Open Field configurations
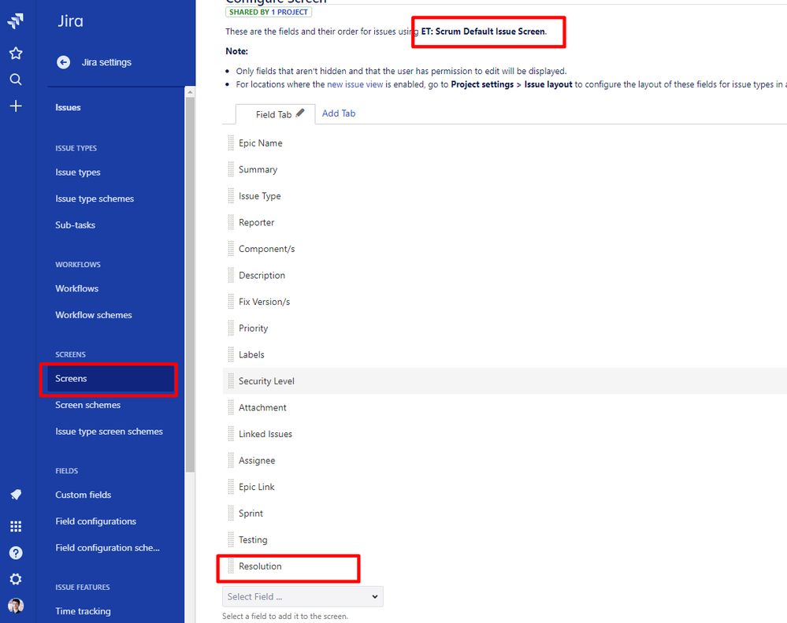The image size is (787, 623). click(x=95, y=521)
